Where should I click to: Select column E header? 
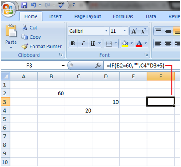pyautogui.click(x=133, y=76)
